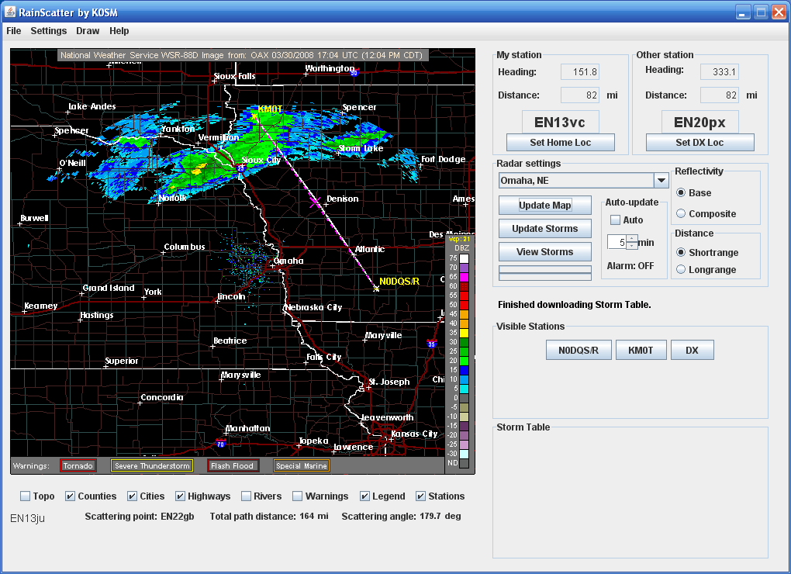
Task: Click the Update Map button
Action: [x=544, y=206]
